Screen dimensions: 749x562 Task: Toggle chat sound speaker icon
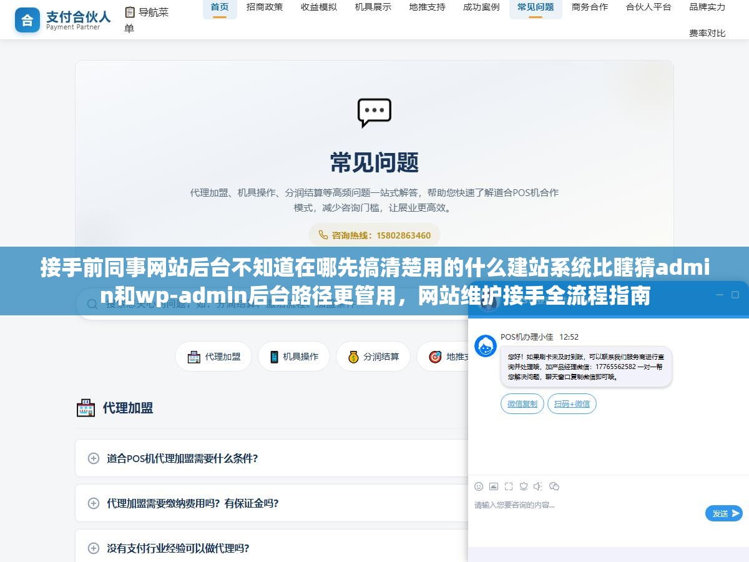coord(539,486)
